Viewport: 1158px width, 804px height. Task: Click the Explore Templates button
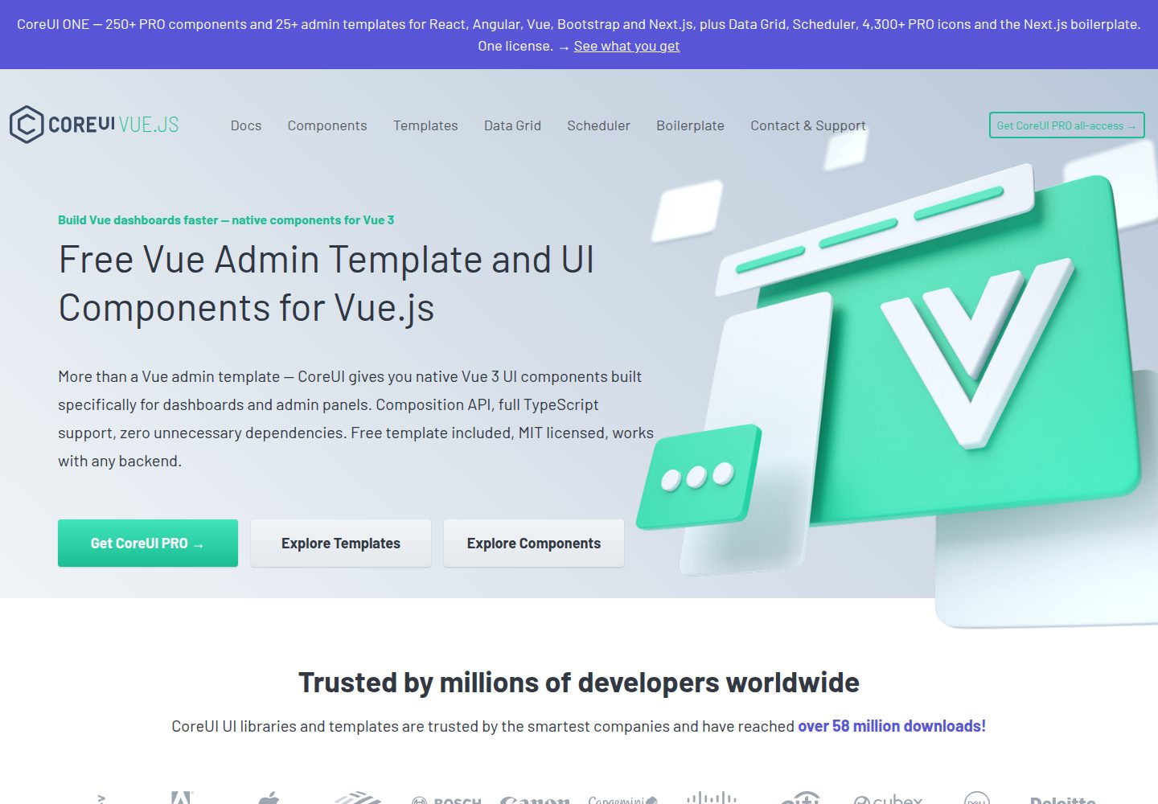point(341,543)
